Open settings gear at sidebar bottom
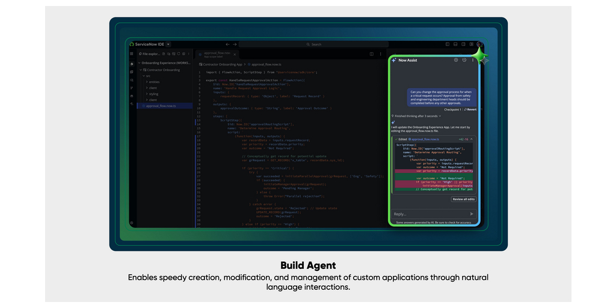616x308 pixels. (x=132, y=223)
